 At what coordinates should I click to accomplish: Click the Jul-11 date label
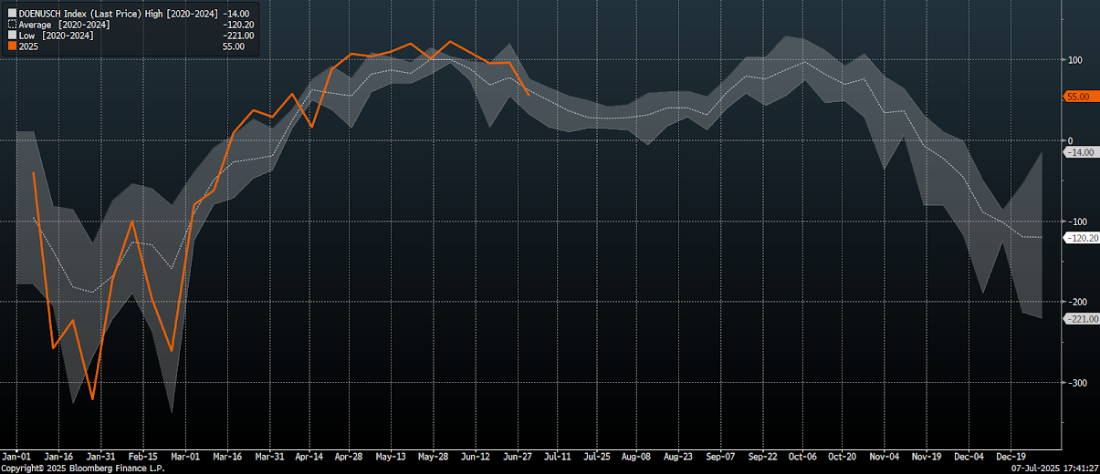556,456
